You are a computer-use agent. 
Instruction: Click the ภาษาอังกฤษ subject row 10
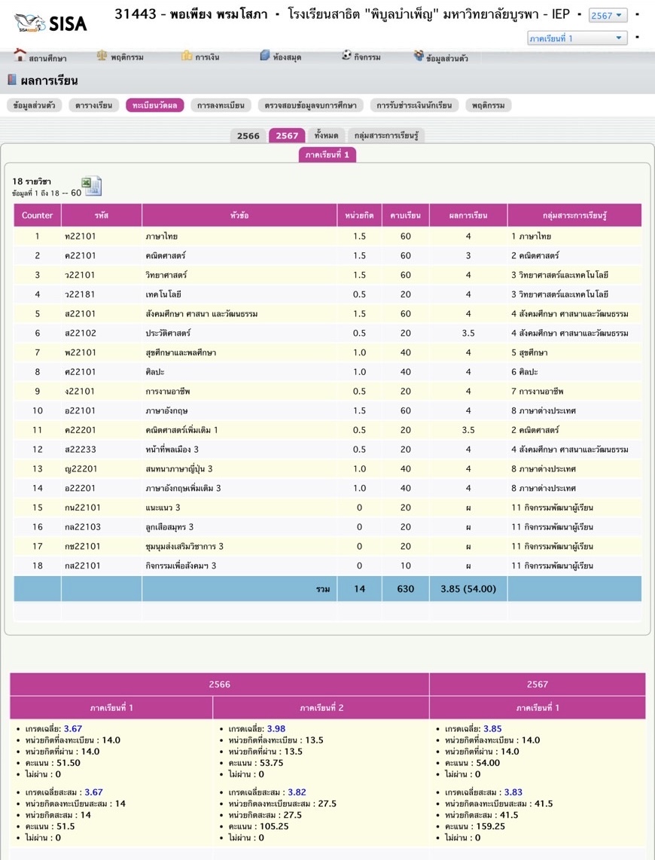coord(327,411)
